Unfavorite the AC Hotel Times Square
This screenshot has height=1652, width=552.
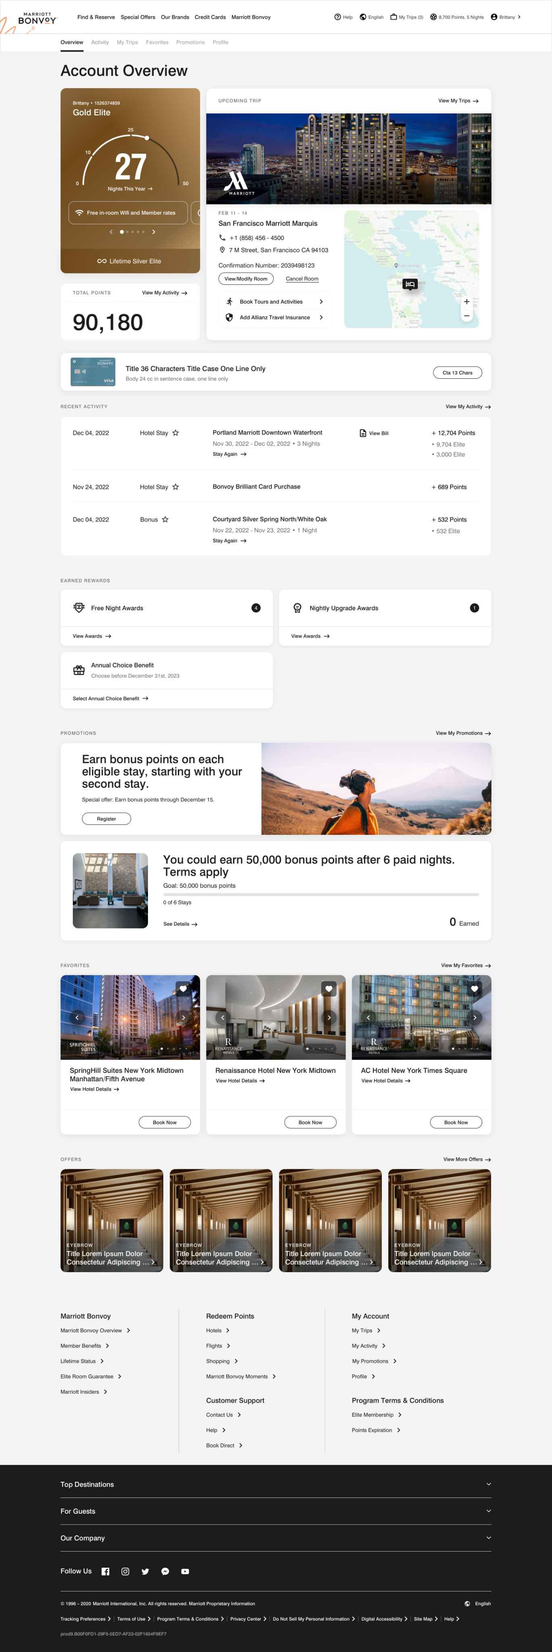[x=475, y=989]
